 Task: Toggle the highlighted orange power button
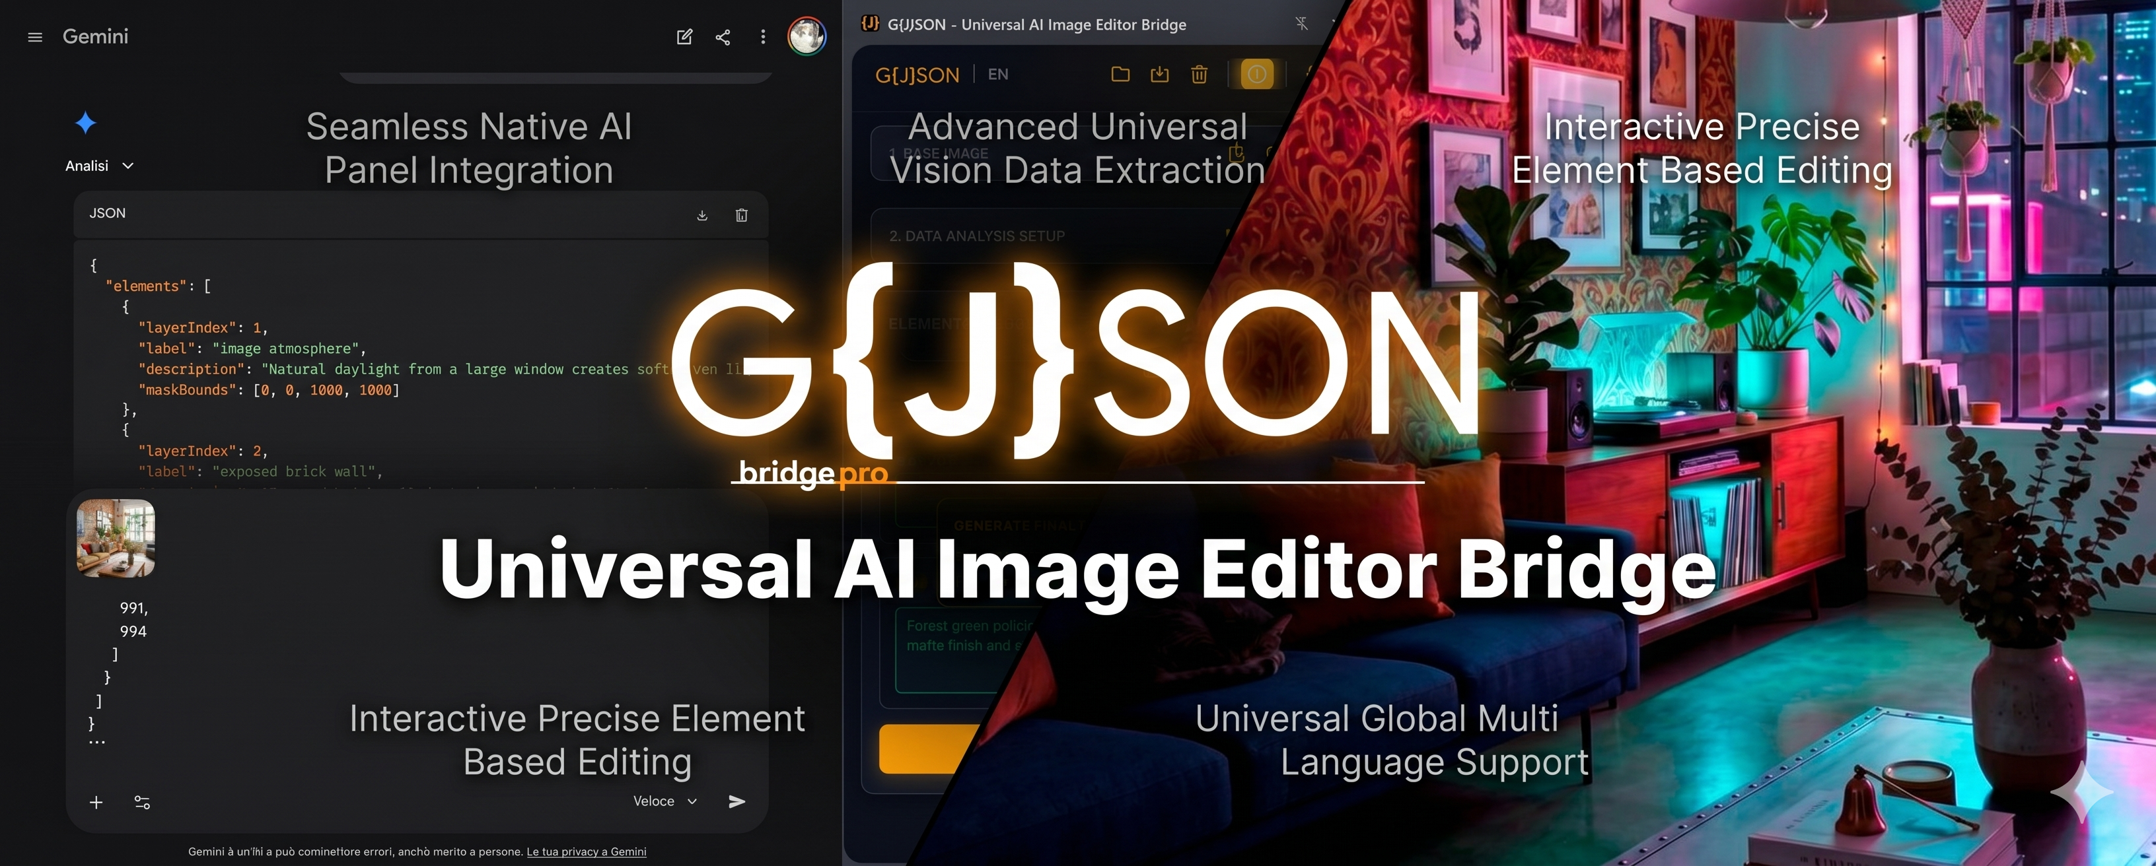[1256, 75]
